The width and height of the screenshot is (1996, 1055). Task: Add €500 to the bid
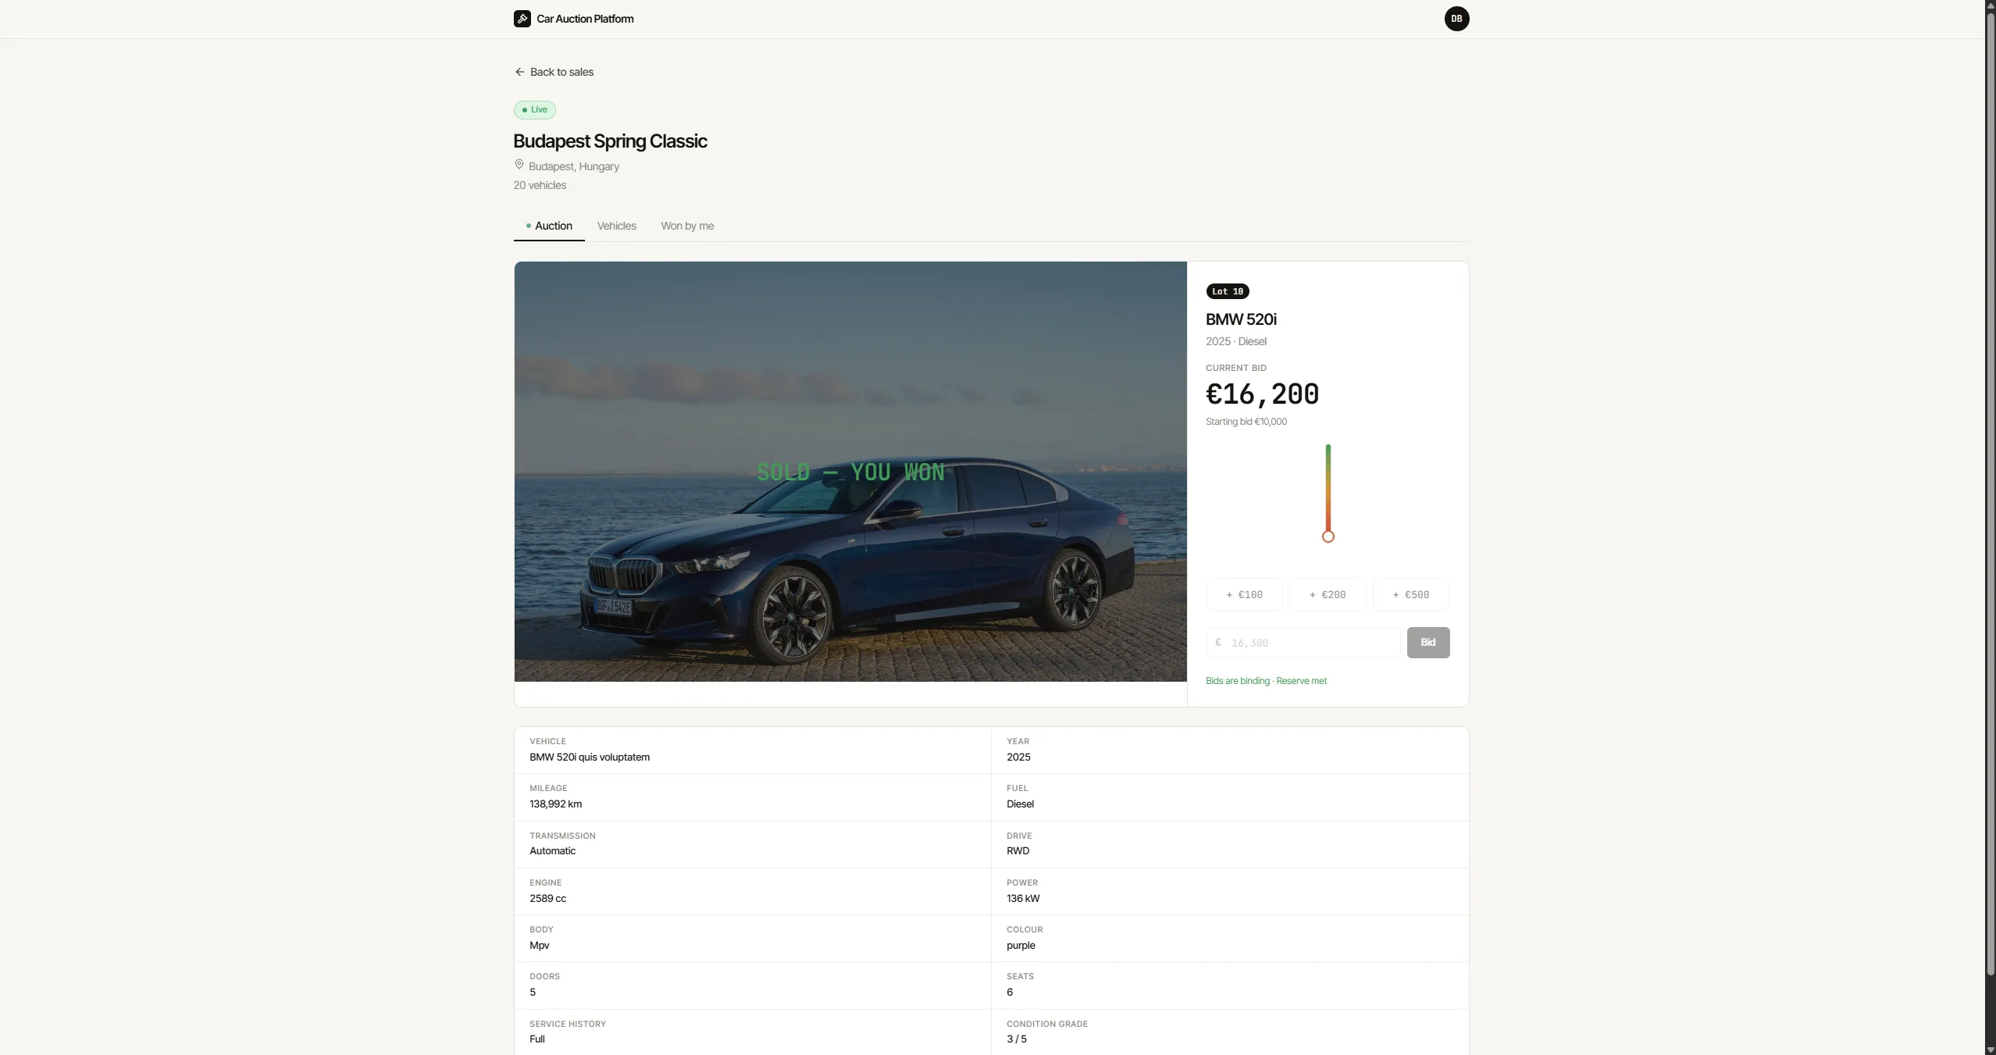[1411, 595]
